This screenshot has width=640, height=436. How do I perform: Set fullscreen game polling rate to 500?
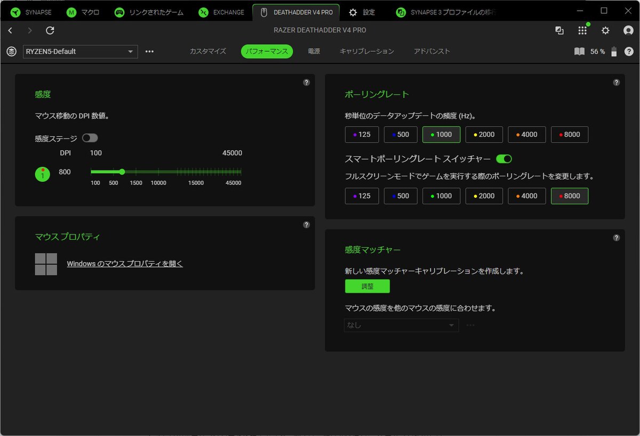tap(401, 196)
